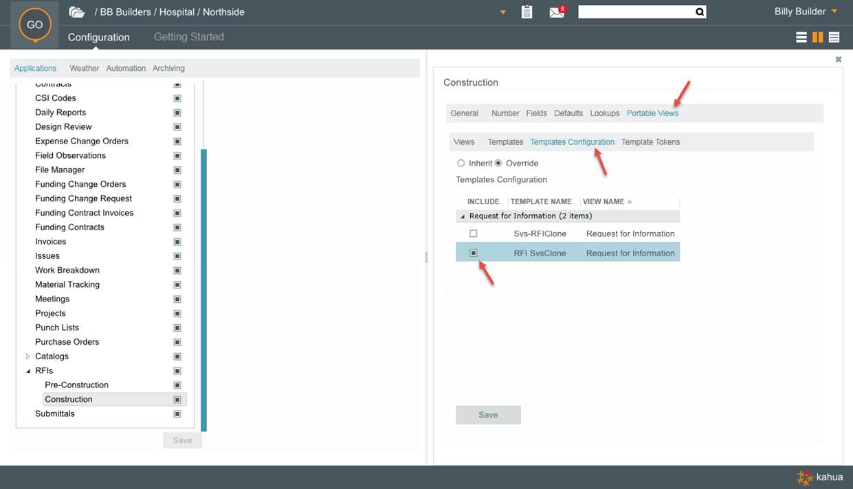Open the Lookups tab
853x489 pixels.
(604, 113)
